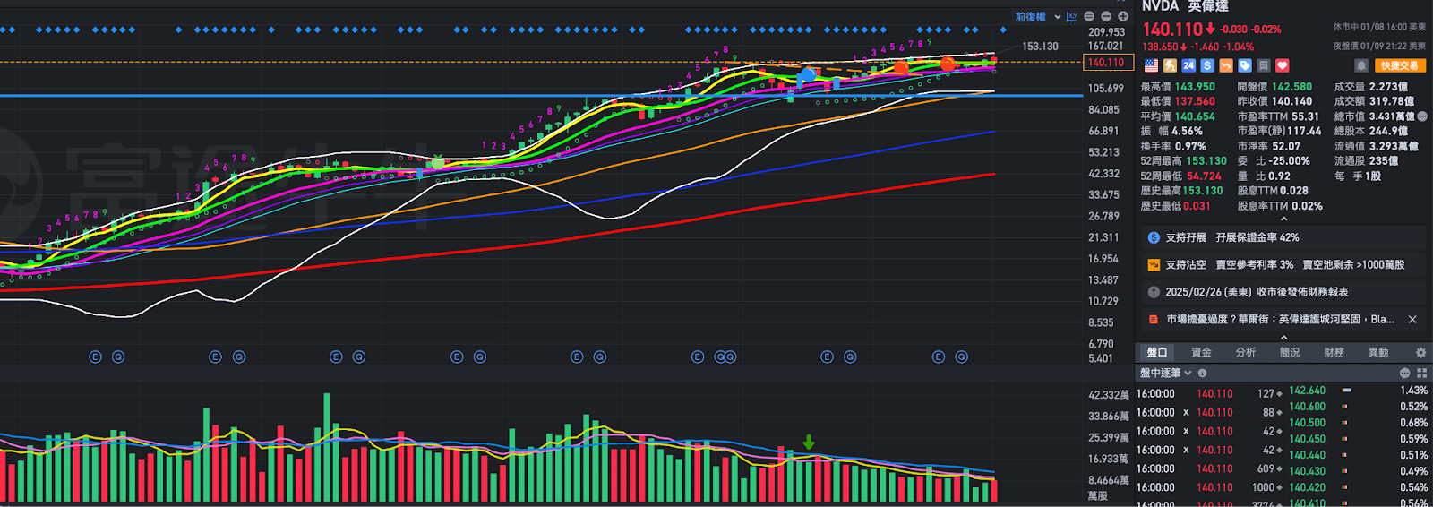
Task: Switch to the 盤口 tab
Action: 1157,352
